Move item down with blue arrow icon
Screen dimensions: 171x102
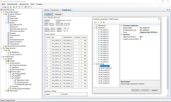pos(101,22)
